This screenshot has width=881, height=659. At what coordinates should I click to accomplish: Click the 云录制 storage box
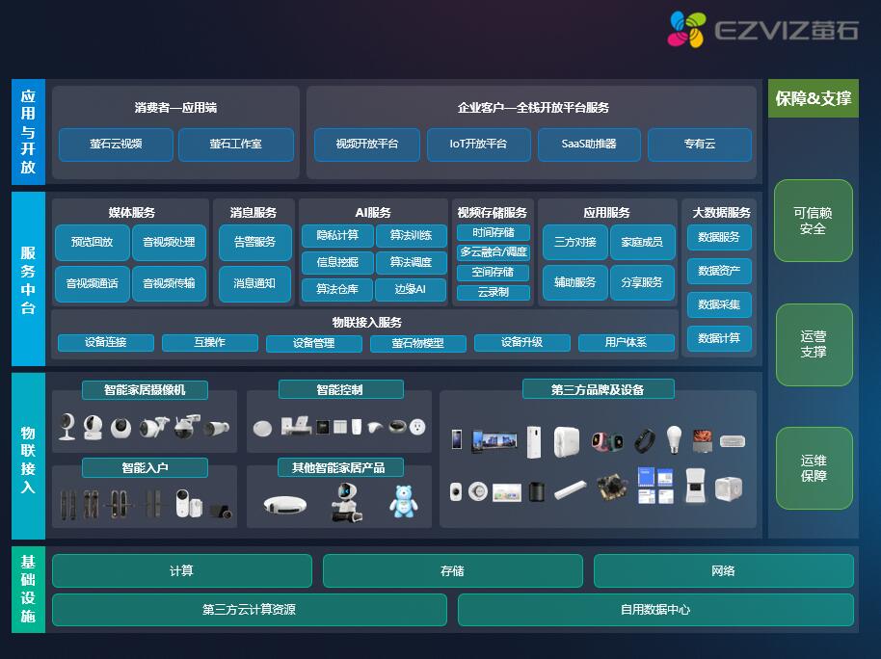pos(494,292)
